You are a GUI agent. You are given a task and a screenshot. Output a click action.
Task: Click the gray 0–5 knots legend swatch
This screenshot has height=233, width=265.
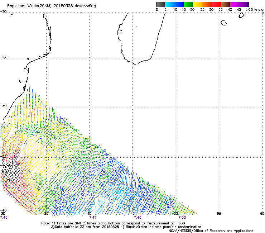coord(160,4)
